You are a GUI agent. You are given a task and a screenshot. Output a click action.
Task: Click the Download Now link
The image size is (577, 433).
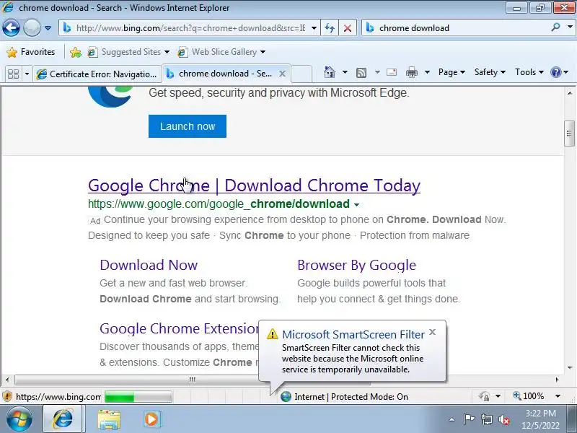149,265
